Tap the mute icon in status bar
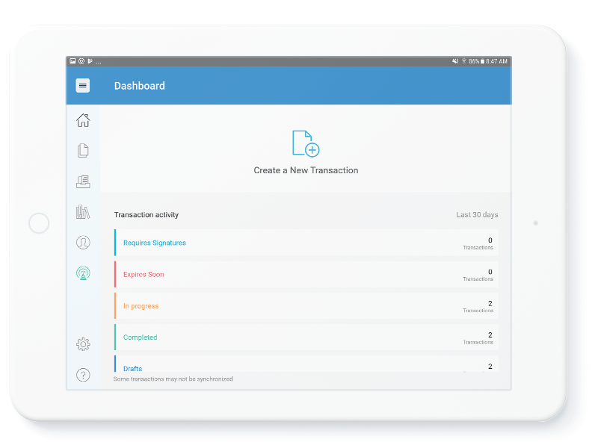 tap(455, 61)
